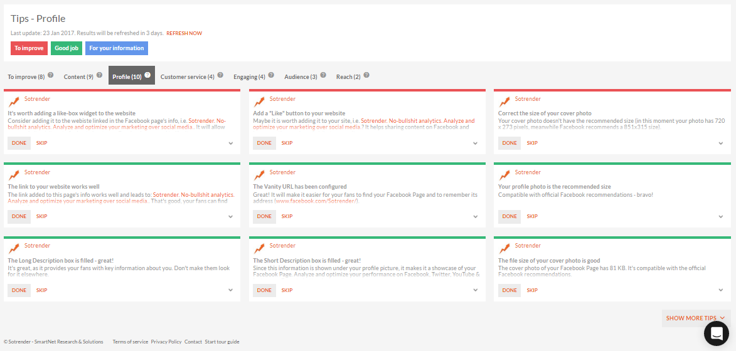
Task: Click the help icon next to Reach tab
Action: point(366,75)
